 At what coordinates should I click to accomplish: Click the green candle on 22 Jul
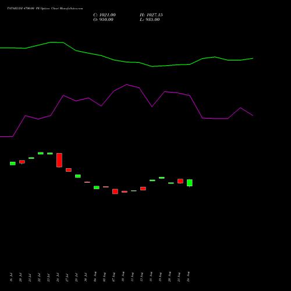coord(41,153)
